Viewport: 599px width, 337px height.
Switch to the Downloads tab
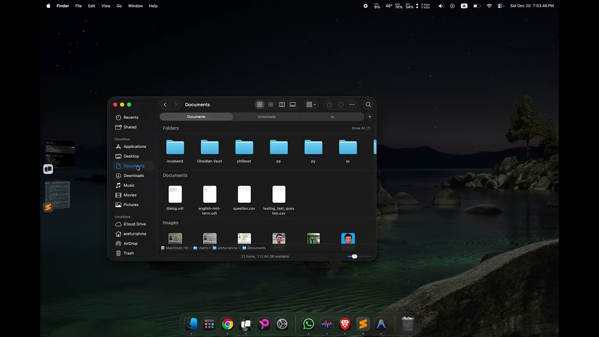point(267,117)
